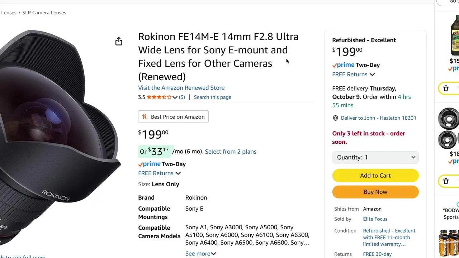The height and width of the screenshot is (258, 459).
Task: Visit the Amazon Renewed Store link
Action: point(181,88)
